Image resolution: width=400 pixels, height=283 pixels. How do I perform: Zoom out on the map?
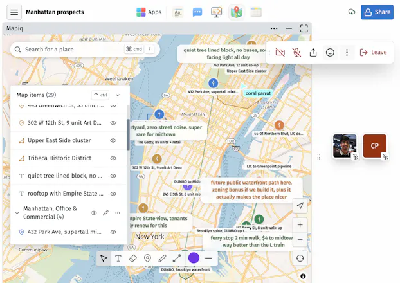tap(300, 240)
